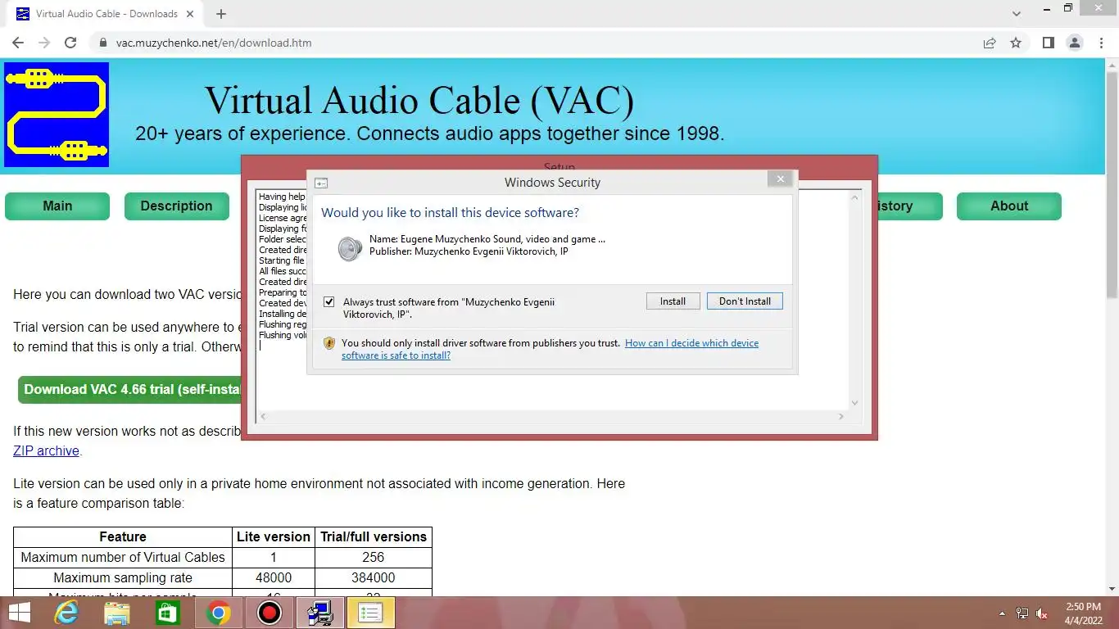
Task: Click the 'Having help' log line
Action: point(282,197)
